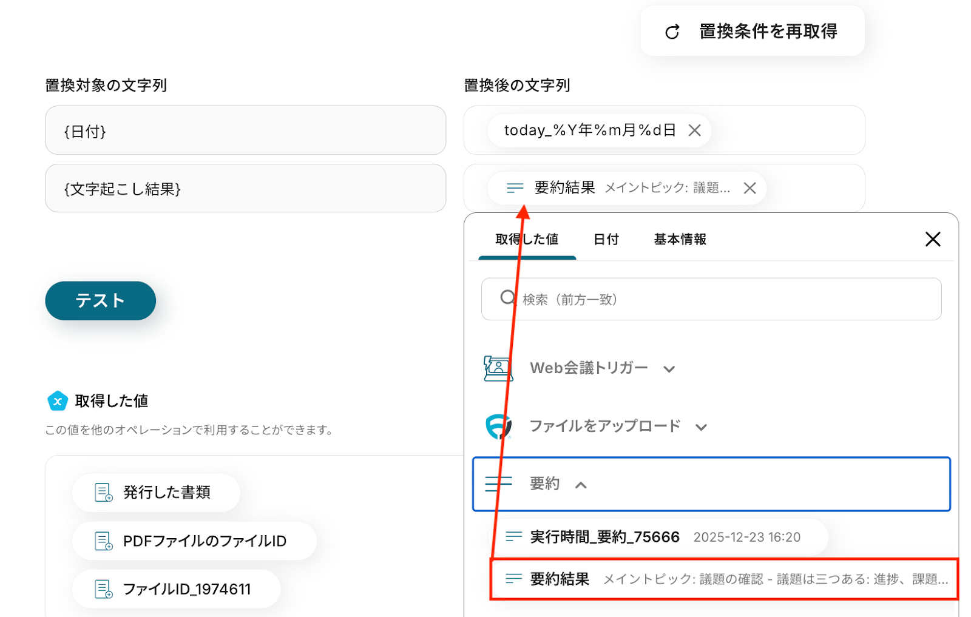
Task: Click the ファイルID_1974611 value chip
Action: [x=176, y=589]
